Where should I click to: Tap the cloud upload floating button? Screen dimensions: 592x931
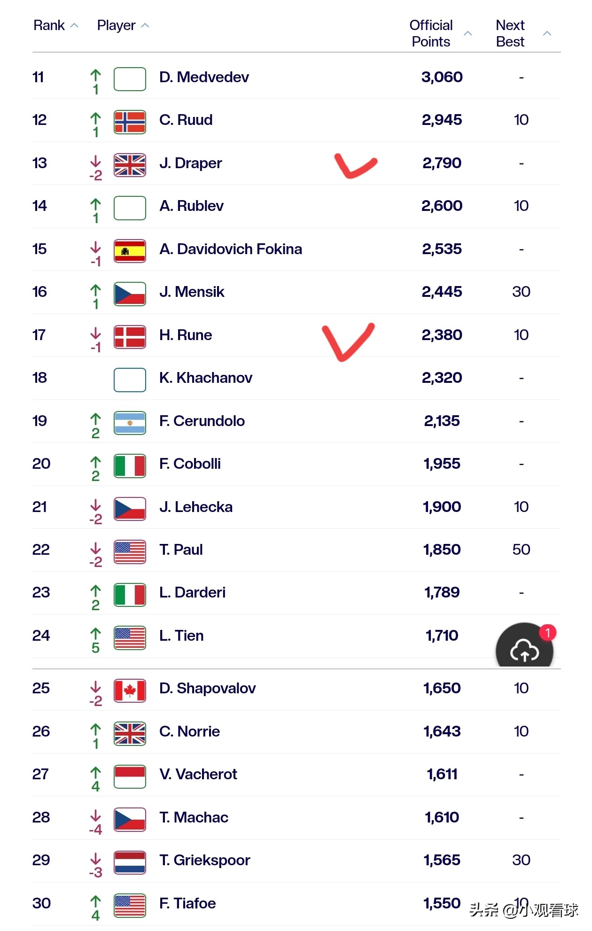pyautogui.click(x=524, y=650)
